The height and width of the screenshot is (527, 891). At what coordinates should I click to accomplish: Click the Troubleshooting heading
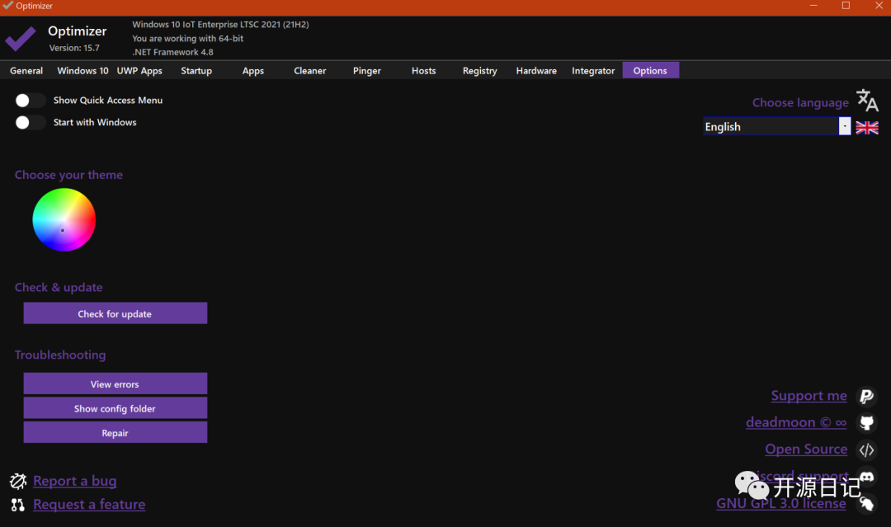[x=60, y=355]
